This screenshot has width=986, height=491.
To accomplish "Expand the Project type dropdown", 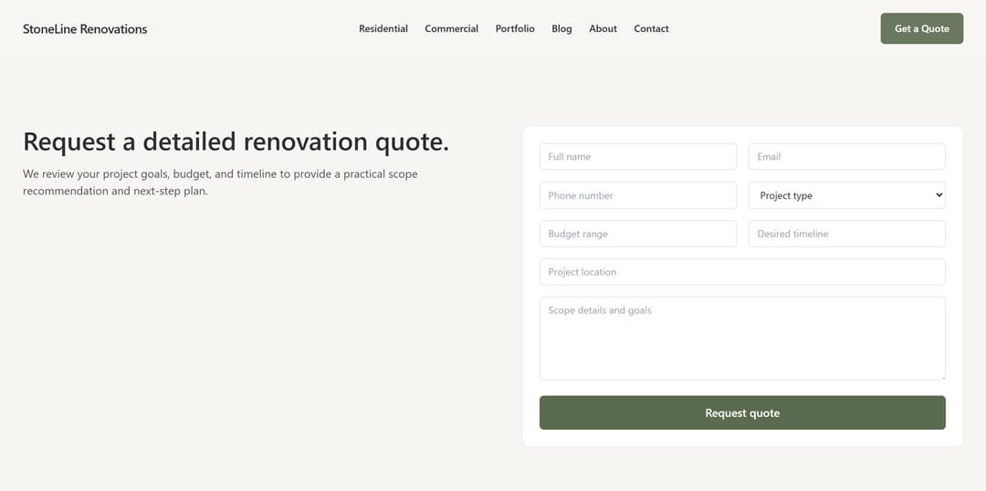I will pyautogui.click(x=846, y=195).
